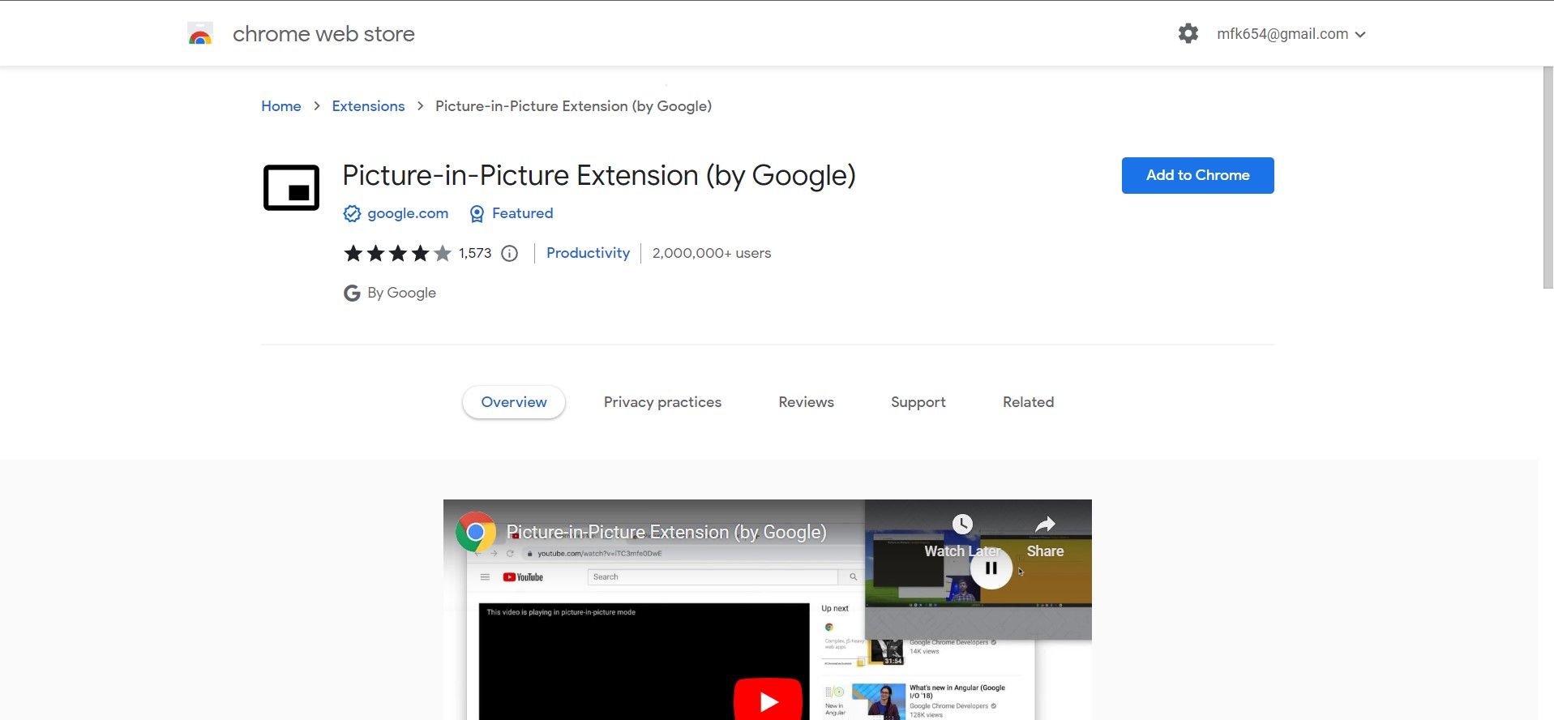
Task: Click the Share arrow icon on video
Action: tap(1045, 525)
